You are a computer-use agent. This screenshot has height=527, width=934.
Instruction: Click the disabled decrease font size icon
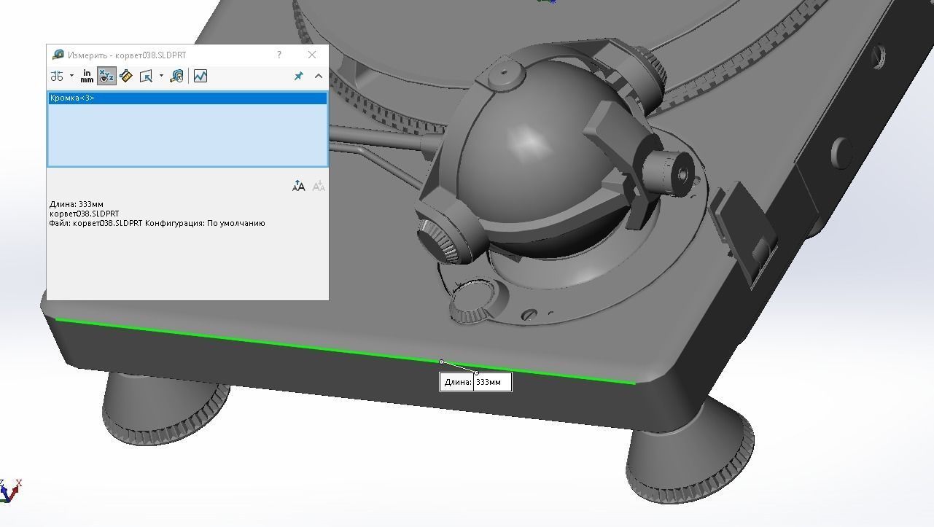click(x=319, y=187)
